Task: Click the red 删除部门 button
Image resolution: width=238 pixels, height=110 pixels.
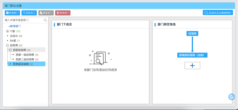Action: point(63,13)
